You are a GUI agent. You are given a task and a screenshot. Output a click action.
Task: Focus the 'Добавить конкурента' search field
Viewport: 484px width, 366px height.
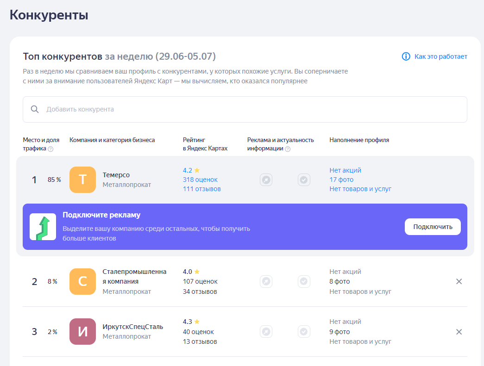pyautogui.click(x=245, y=110)
